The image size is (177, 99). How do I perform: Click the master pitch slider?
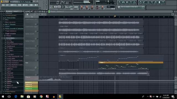pos(46,4)
